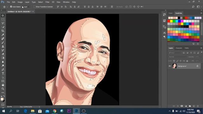Open the Move tool preset picker arrow
The width and height of the screenshot is (203, 114).
click(7, 7)
